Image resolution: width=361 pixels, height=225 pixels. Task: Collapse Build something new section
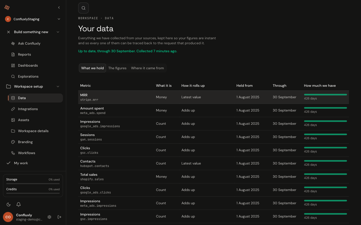point(33,32)
